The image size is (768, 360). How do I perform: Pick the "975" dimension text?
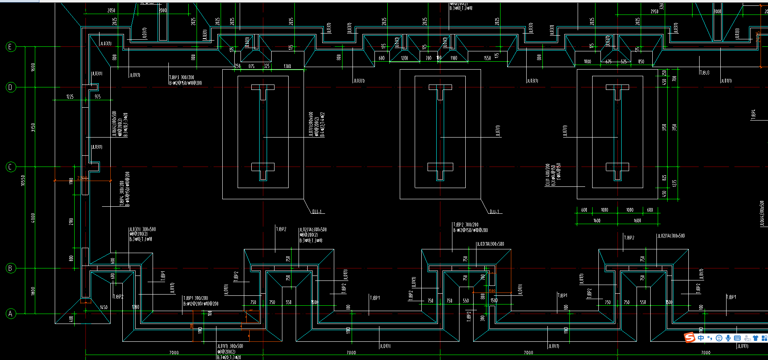click(x=97, y=97)
